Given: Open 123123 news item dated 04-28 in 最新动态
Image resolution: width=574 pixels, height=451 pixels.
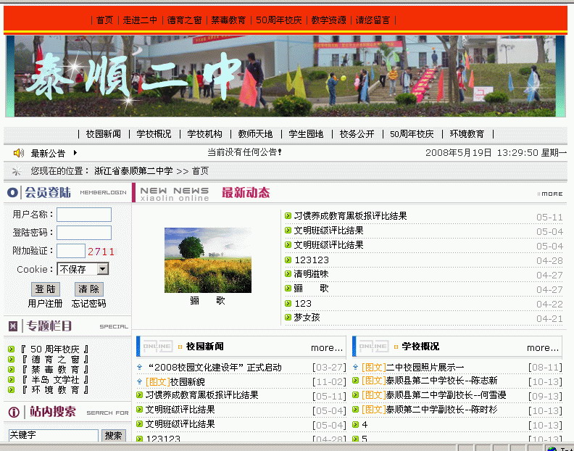Looking at the screenshot, I should [x=312, y=260].
